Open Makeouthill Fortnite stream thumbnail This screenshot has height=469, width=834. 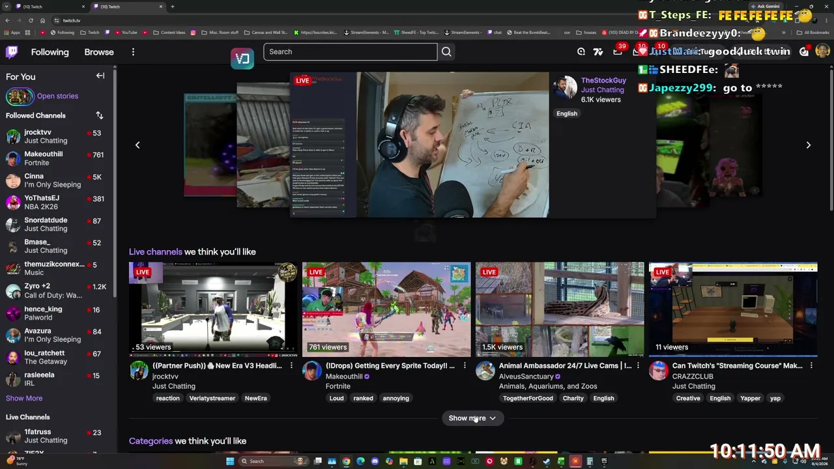pyautogui.click(x=386, y=309)
